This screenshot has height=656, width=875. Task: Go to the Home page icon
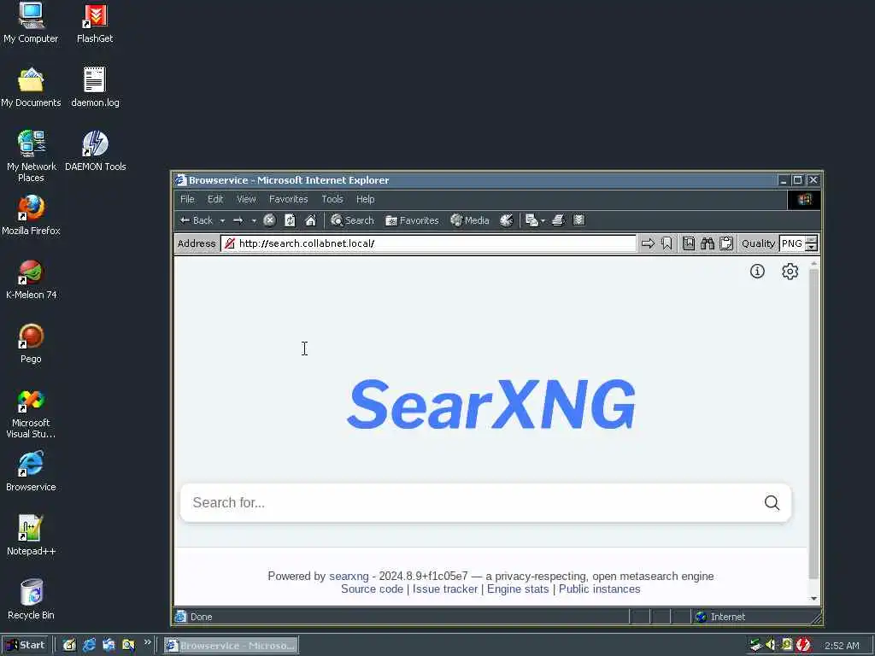coord(311,220)
